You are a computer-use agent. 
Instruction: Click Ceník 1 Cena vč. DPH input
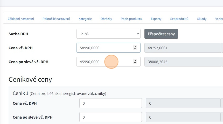[x=110, y=103]
